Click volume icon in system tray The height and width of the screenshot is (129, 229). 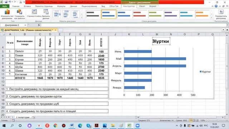(201, 126)
